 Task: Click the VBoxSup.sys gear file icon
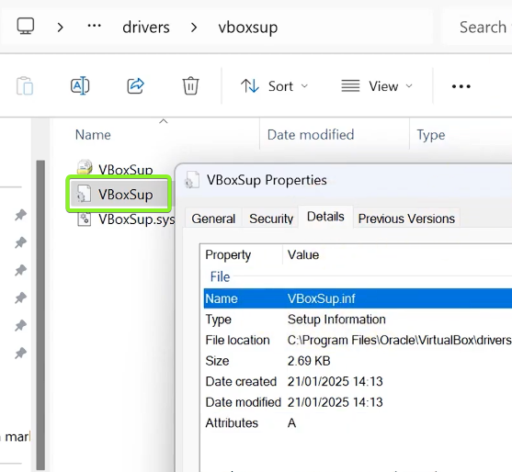85,219
